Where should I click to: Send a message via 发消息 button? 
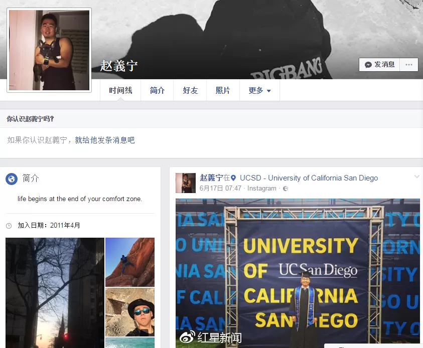point(379,65)
